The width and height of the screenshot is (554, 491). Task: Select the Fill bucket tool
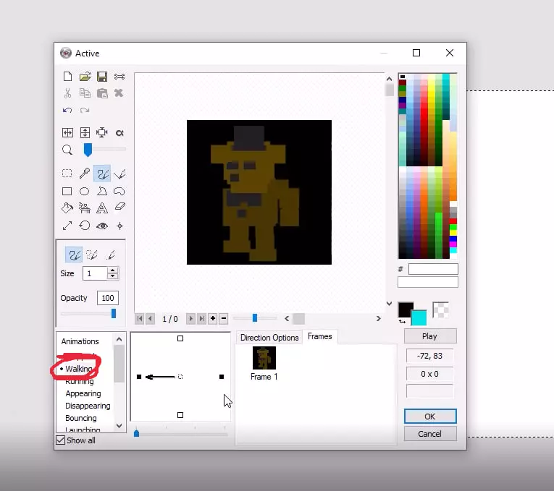click(67, 208)
